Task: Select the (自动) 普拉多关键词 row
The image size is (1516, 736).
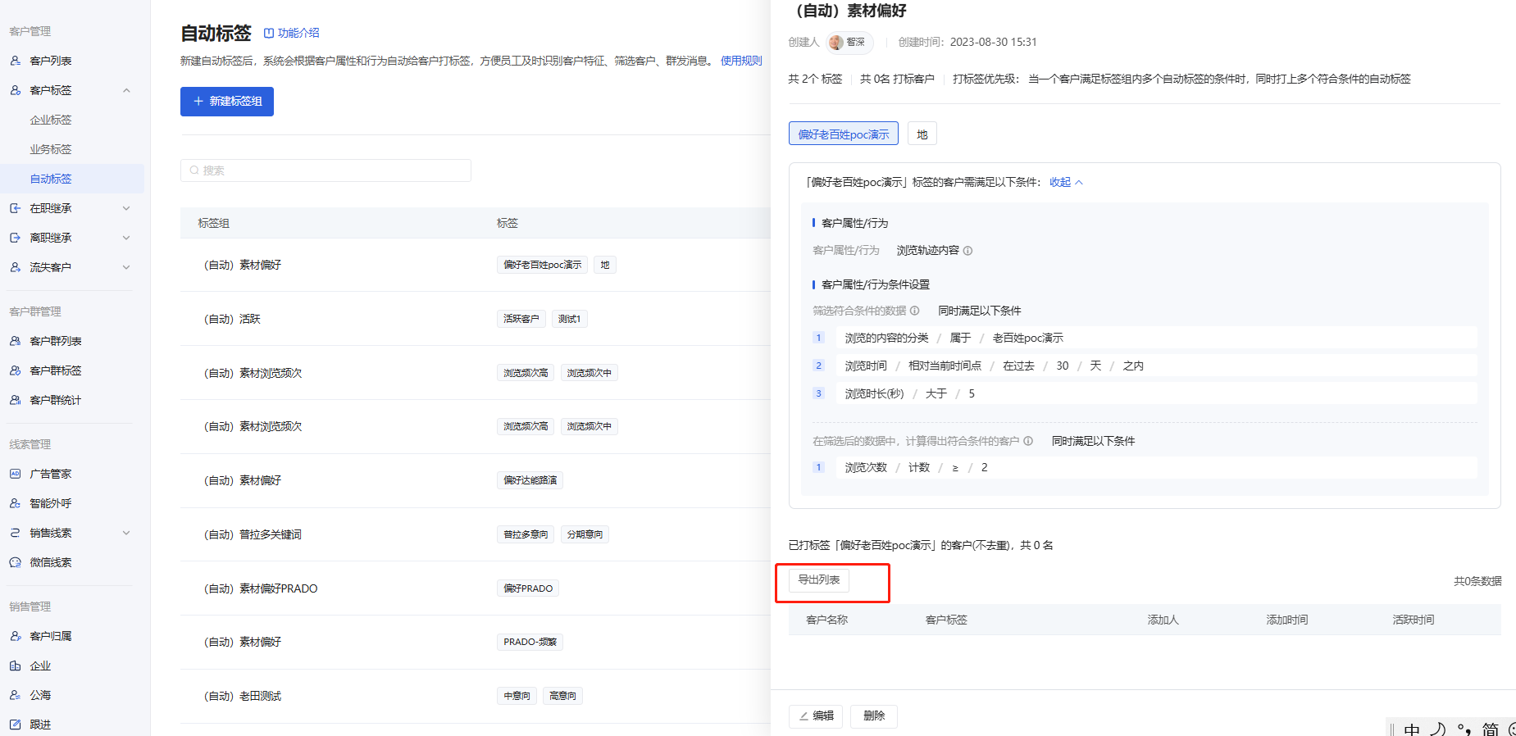Action: pos(476,534)
